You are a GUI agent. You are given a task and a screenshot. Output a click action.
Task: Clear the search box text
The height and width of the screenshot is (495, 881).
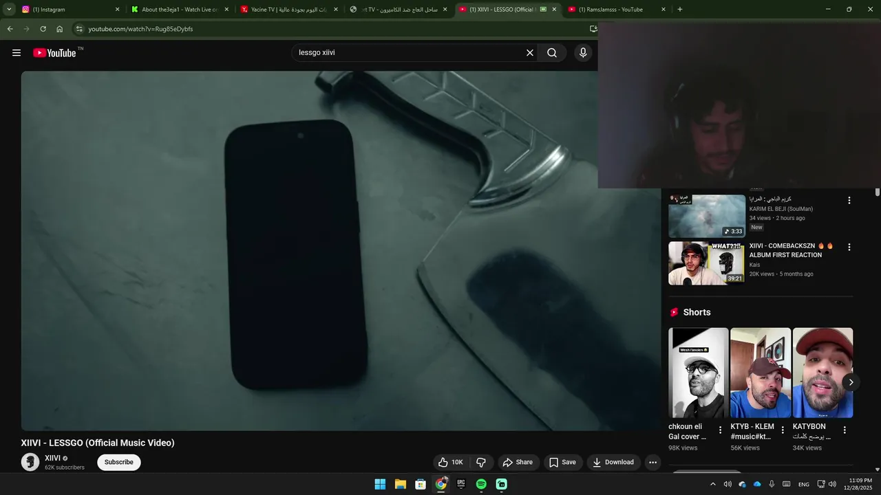point(530,53)
